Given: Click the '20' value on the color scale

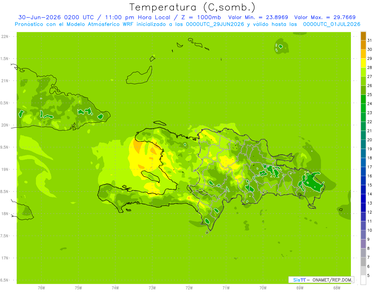Looking at the screenshot, I should coord(370,140).
